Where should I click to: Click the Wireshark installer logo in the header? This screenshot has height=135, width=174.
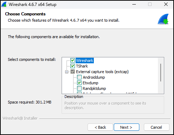point(163,19)
